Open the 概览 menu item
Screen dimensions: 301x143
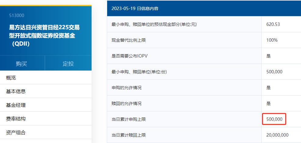pos(11,78)
